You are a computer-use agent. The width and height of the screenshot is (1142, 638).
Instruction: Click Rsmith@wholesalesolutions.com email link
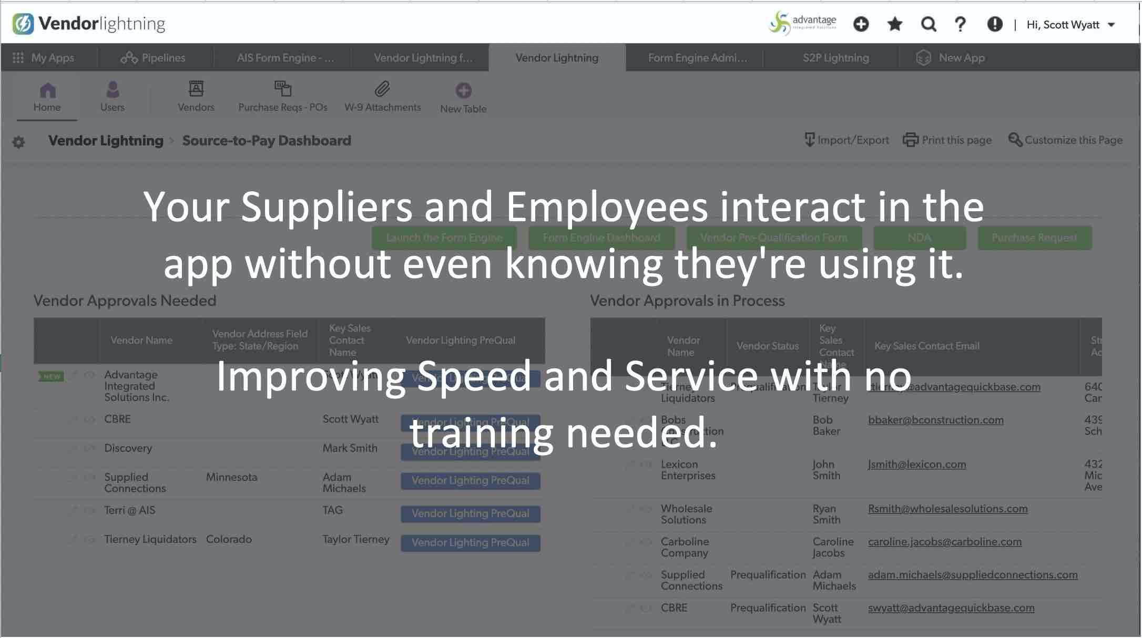coord(948,509)
